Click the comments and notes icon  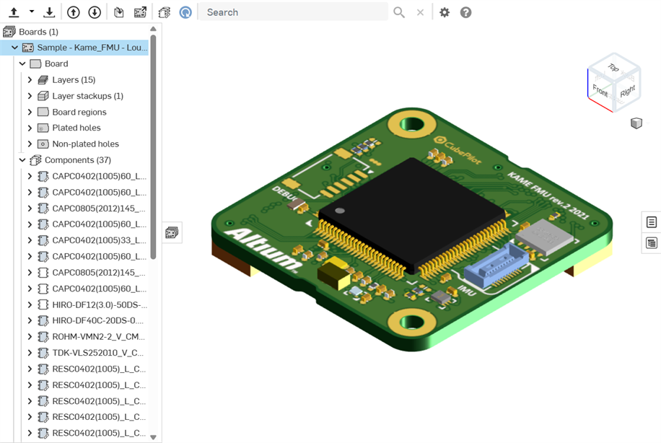click(165, 12)
